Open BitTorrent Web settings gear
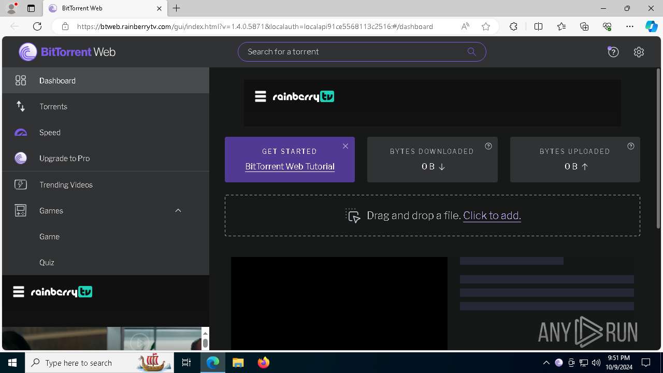The width and height of the screenshot is (663, 373). click(639, 52)
